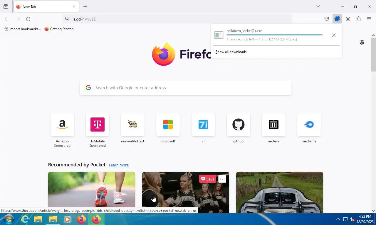
Task: Open the application hamburger menu
Action: tap(369, 19)
